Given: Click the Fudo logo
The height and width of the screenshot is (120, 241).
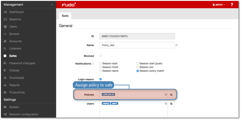Looking at the screenshot, I should tap(69, 5).
